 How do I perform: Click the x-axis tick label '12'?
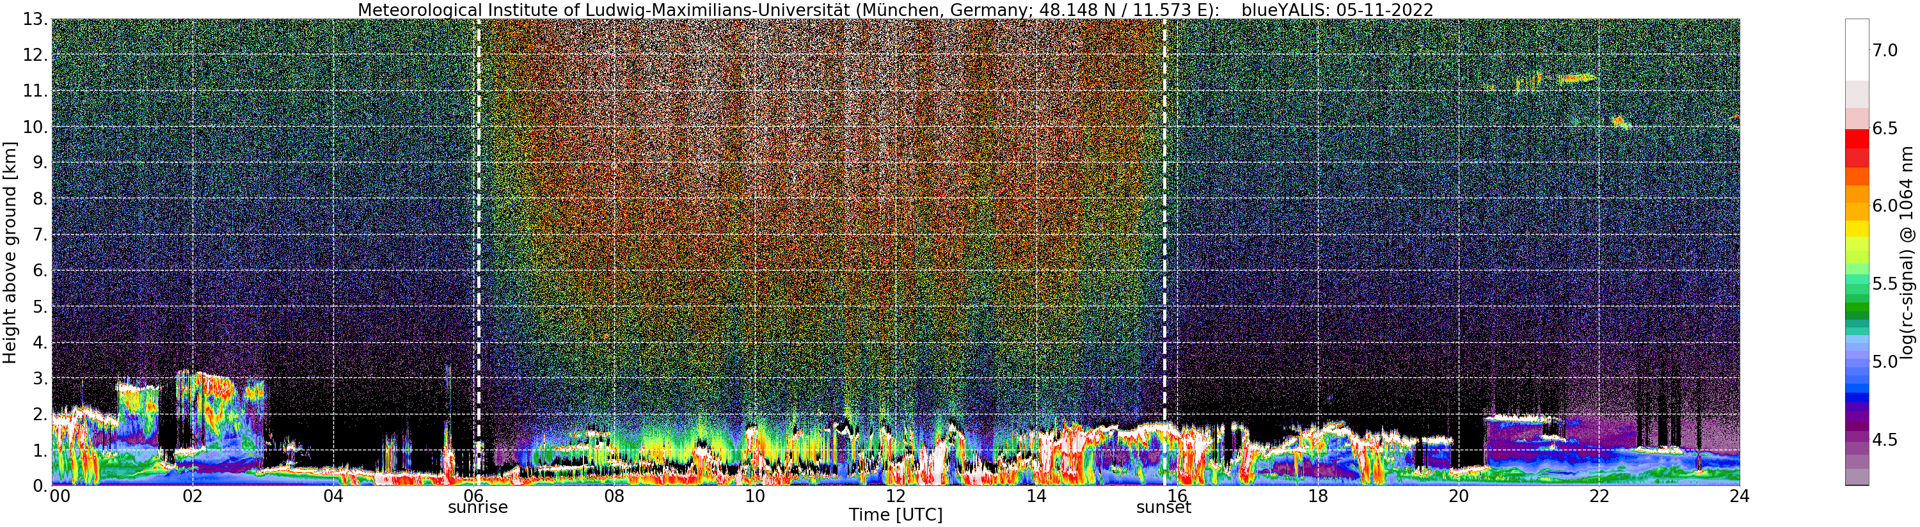pos(896,496)
